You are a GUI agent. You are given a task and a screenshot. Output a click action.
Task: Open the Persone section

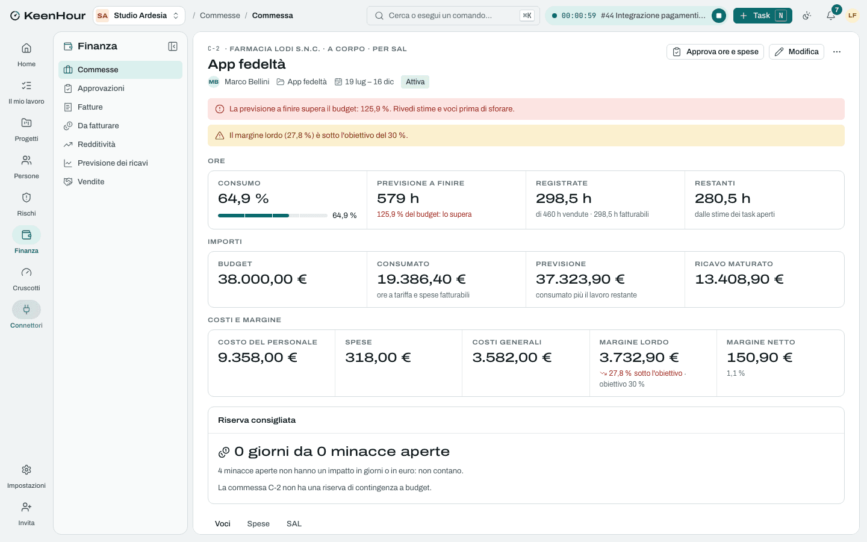[26, 167]
